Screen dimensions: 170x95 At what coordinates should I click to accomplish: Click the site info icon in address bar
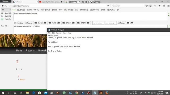tap(6, 6)
